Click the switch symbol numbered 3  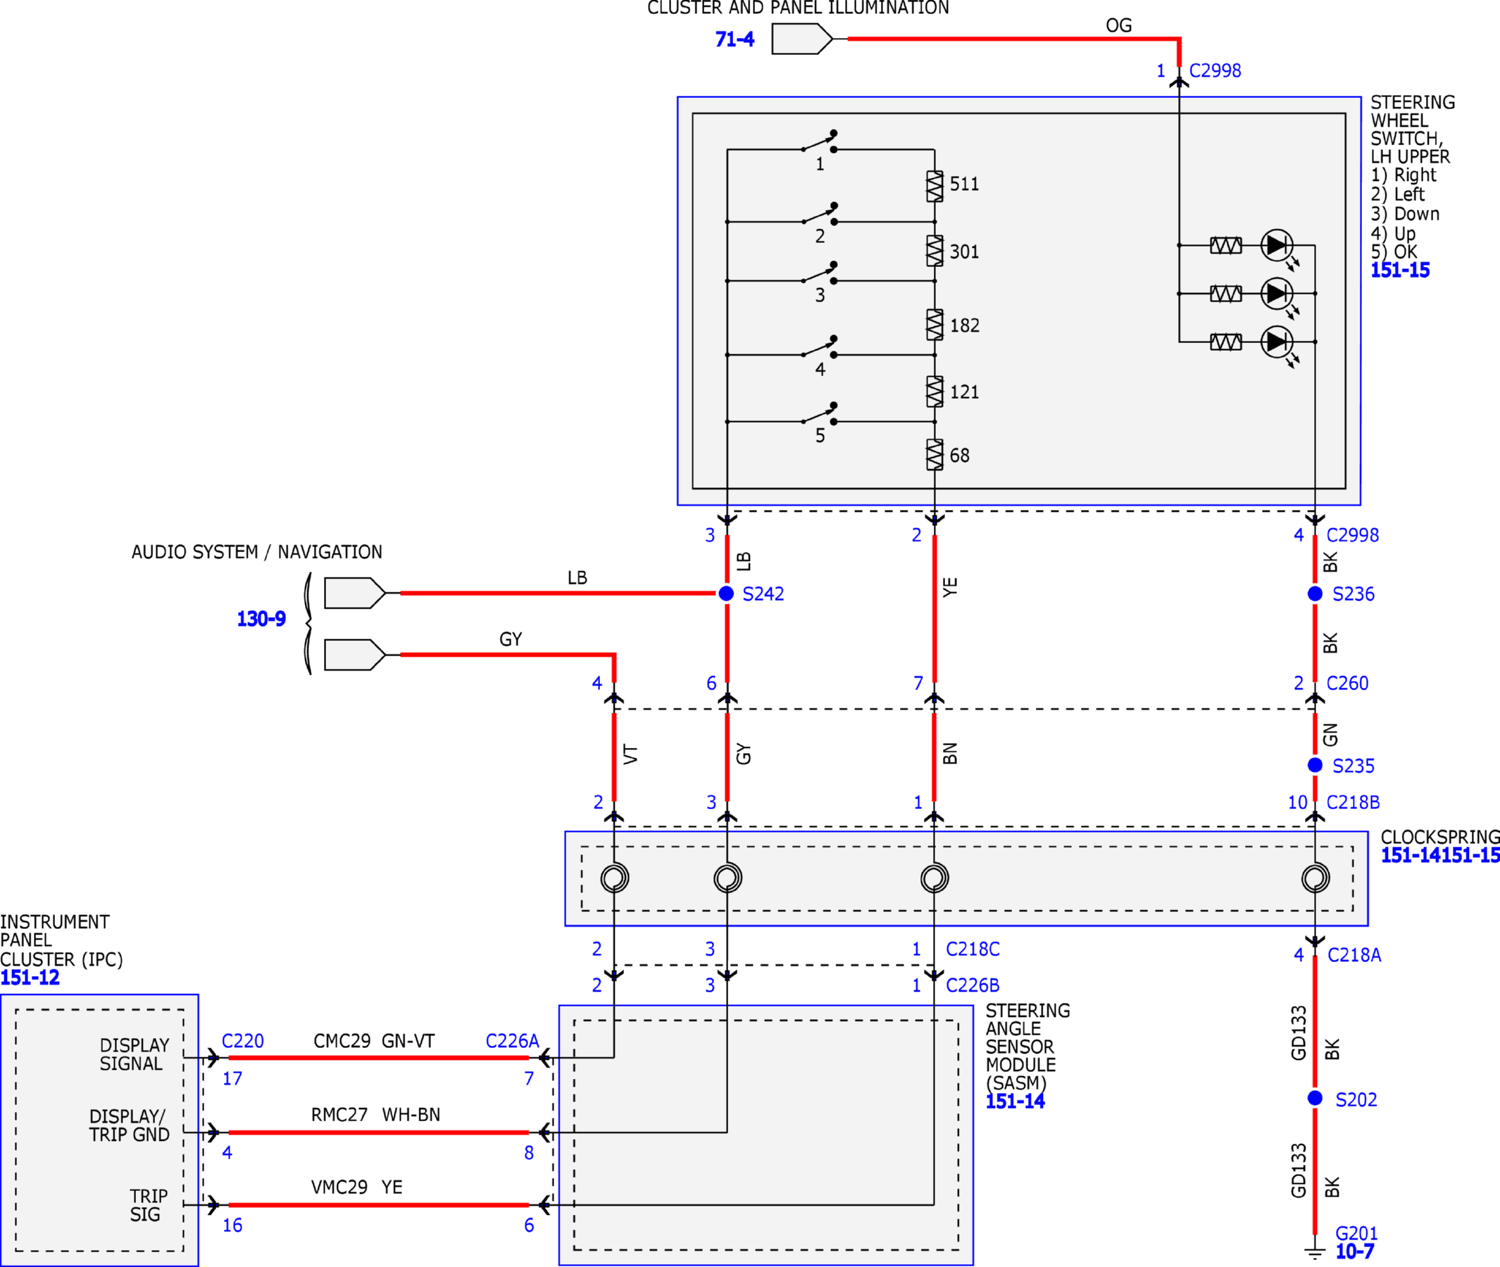coord(819,273)
